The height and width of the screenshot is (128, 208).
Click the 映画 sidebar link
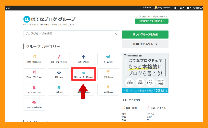coord(124,117)
